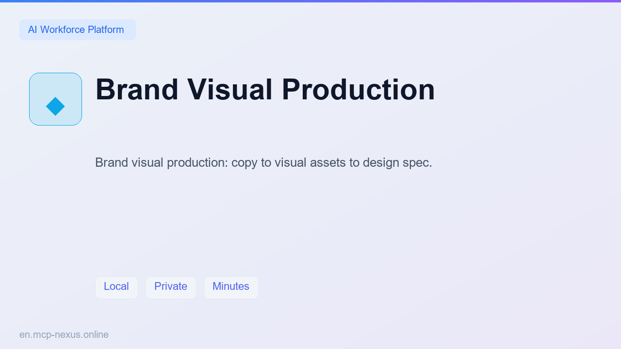Select the Minutes tag

click(231, 287)
